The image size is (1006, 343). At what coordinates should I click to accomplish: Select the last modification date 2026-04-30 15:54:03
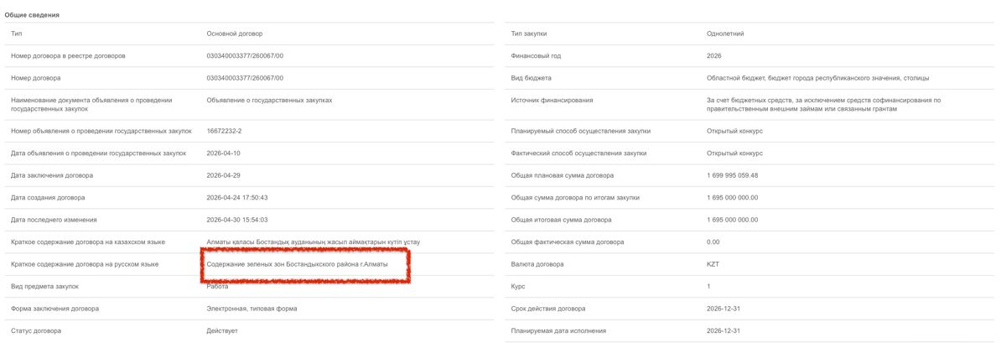click(x=237, y=220)
